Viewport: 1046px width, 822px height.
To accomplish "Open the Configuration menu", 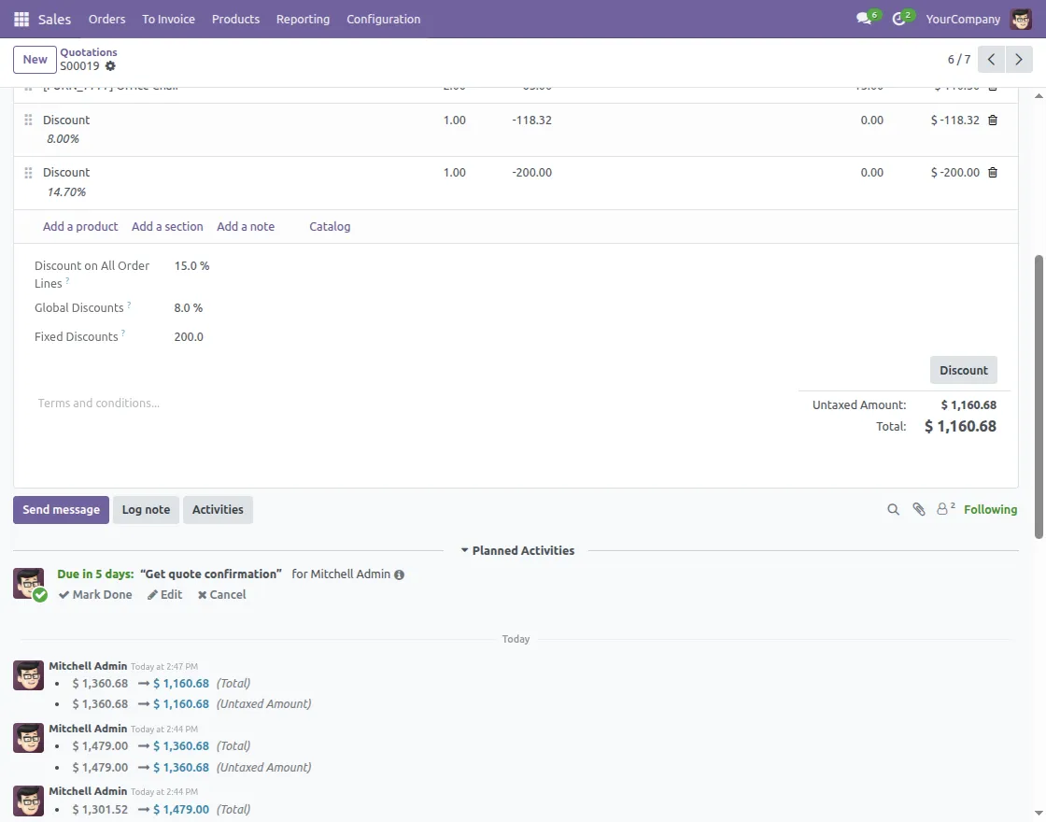I will click(383, 19).
